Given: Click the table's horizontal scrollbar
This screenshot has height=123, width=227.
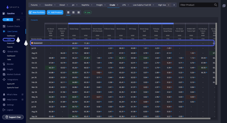Looking at the screenshot, I should 120,118.
